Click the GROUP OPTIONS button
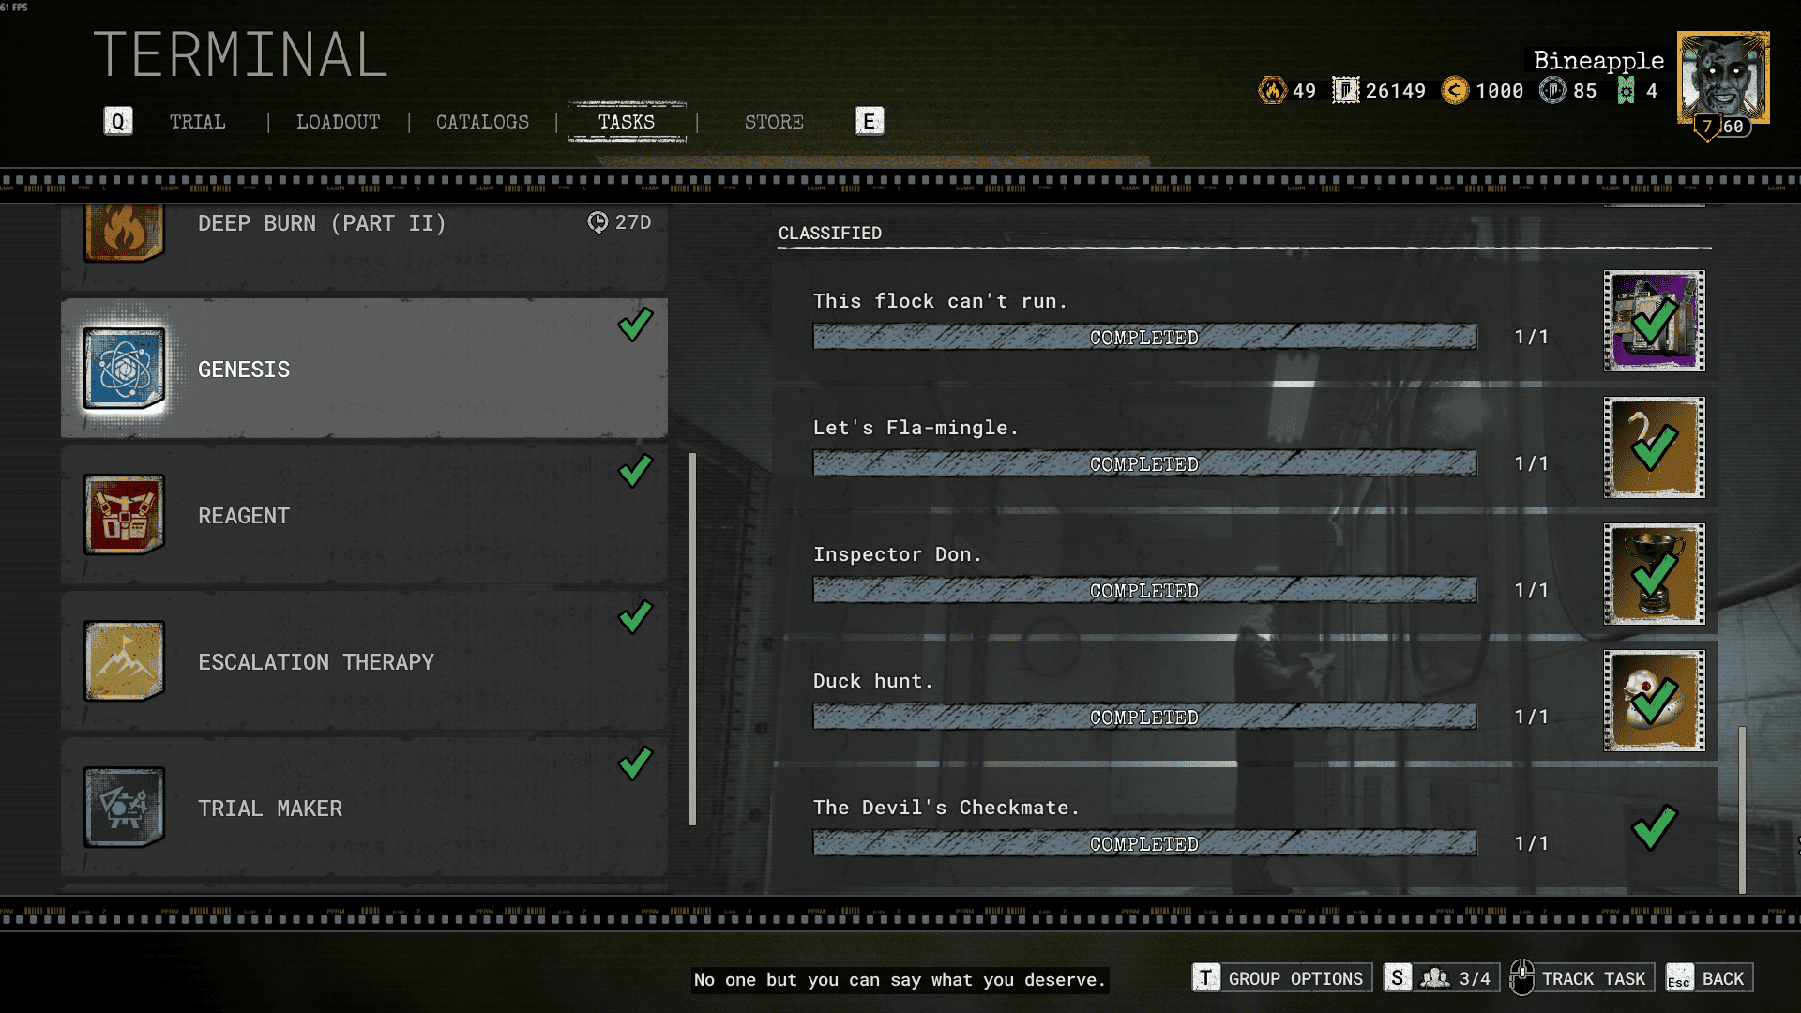This screenshot has height=1013, width=1801. coord(1281,978)
